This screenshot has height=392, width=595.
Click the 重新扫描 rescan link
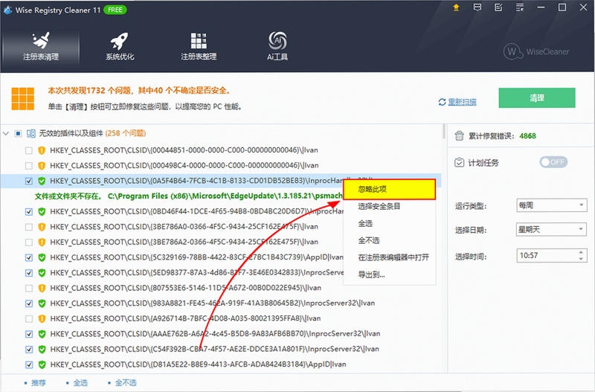(462, 102)
